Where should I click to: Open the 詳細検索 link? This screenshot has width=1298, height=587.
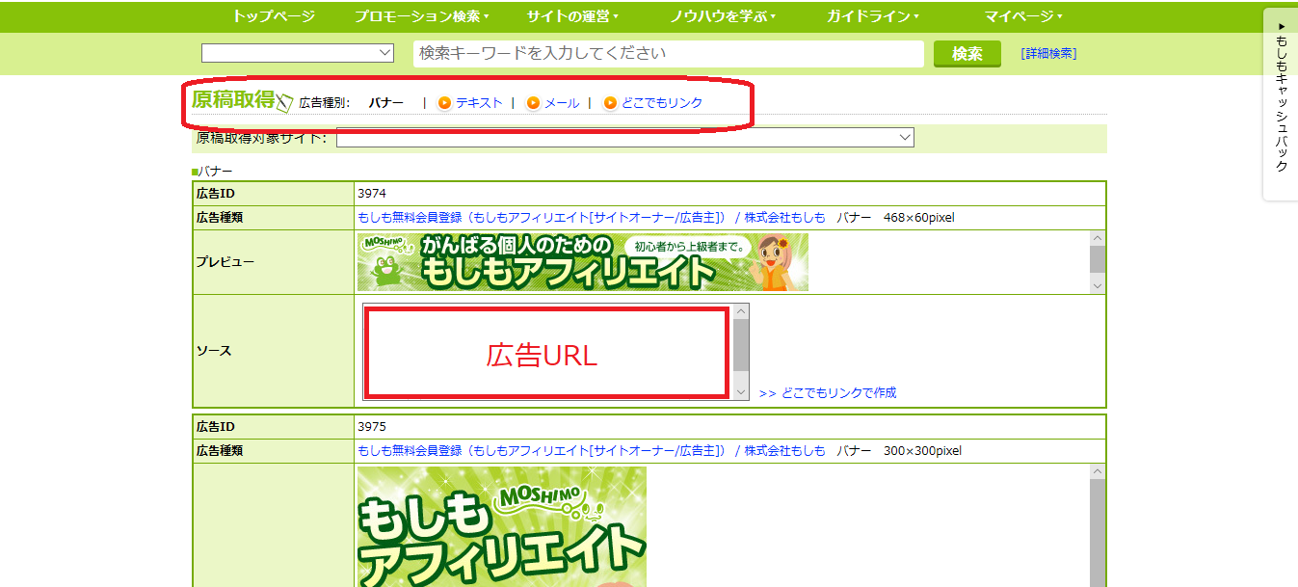click(x=1048, y=54)
